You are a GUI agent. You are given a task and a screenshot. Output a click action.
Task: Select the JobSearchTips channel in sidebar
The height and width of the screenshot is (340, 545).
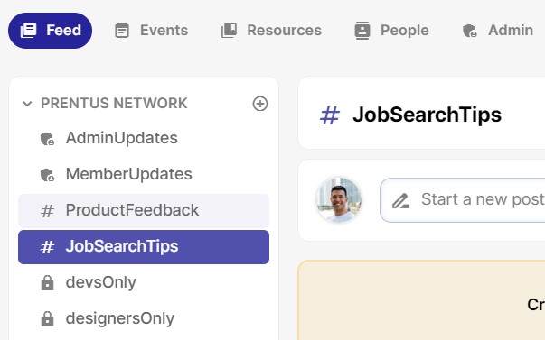tap(144, 247)
